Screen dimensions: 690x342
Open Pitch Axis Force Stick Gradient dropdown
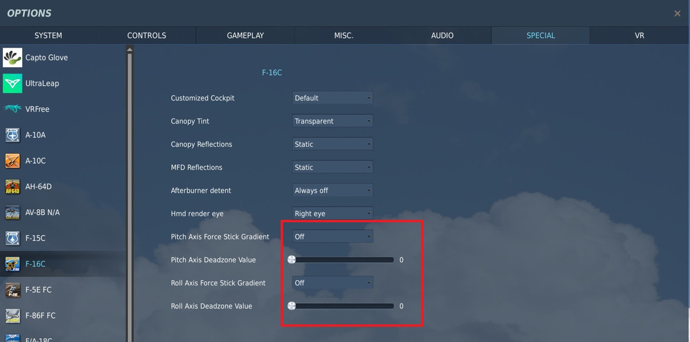pyautogui.click(x=333, y=237)
